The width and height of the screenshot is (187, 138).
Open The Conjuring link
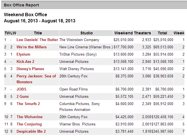(29, 124)
